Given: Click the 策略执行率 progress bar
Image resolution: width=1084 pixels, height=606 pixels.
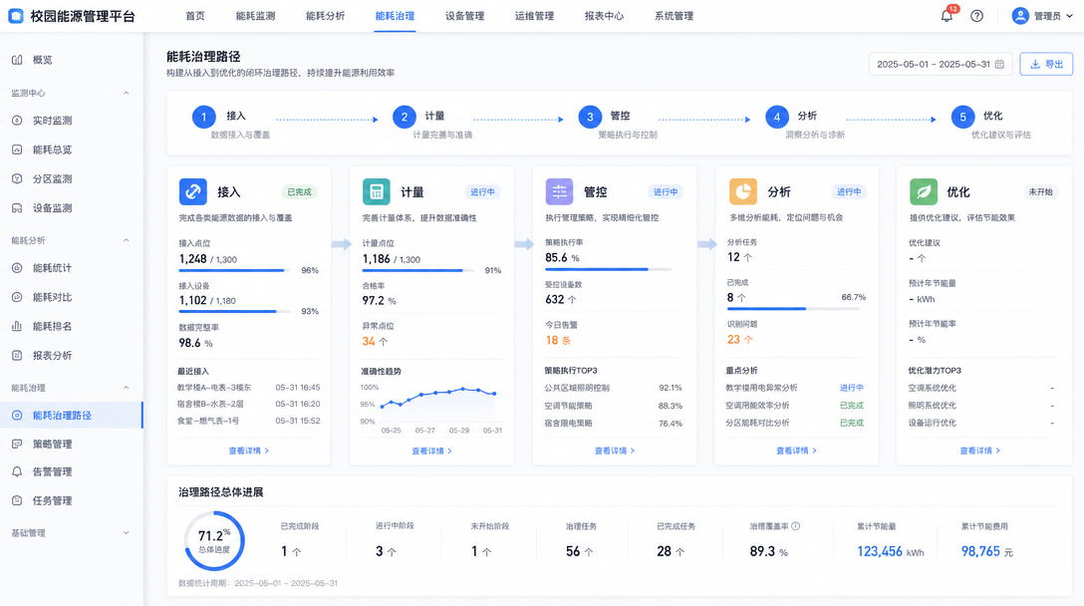Looking at the screenshot, I should 609,269.
